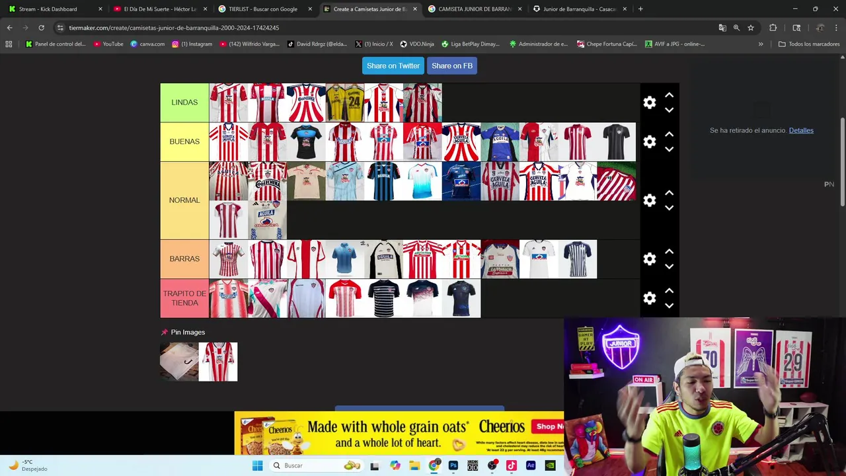Viewport: 846px width, 476px height.
Task: Expand hidden bookmarks chevron
Action: point(761,44)
